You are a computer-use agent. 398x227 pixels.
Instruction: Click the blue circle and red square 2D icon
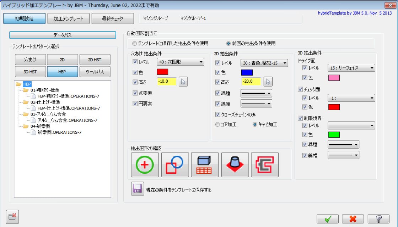pyautogui.click(x=175, y=165)
